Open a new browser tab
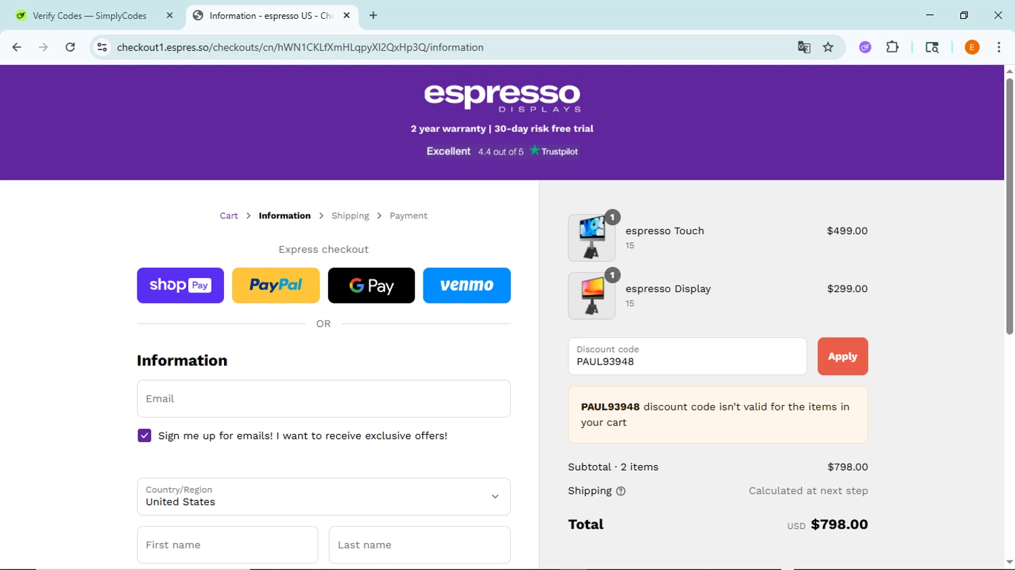1015x570 pixels. [x=373, y=16]
